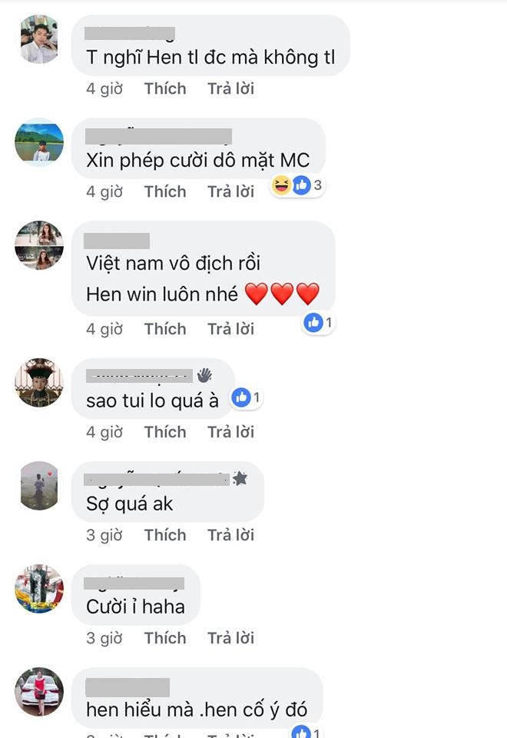Viewport: 507px width, 738px height.
Task: Click commenter name above 'hen hiểu mà'
Action: pos(128,687)
